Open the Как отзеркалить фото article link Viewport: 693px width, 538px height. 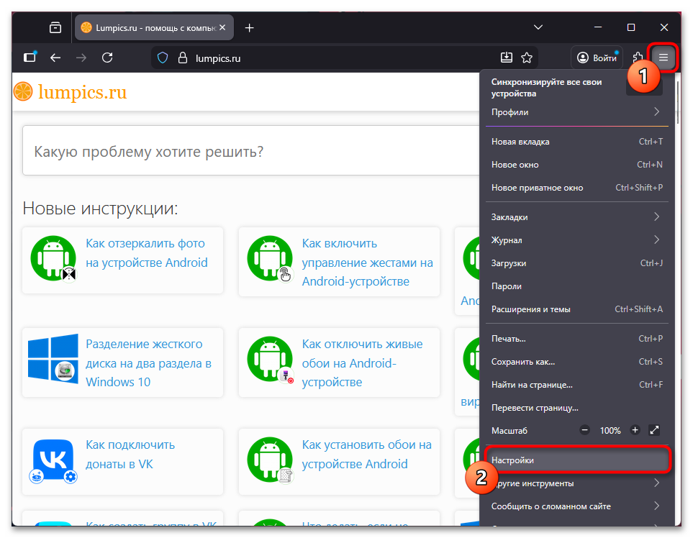pos(146,253)
